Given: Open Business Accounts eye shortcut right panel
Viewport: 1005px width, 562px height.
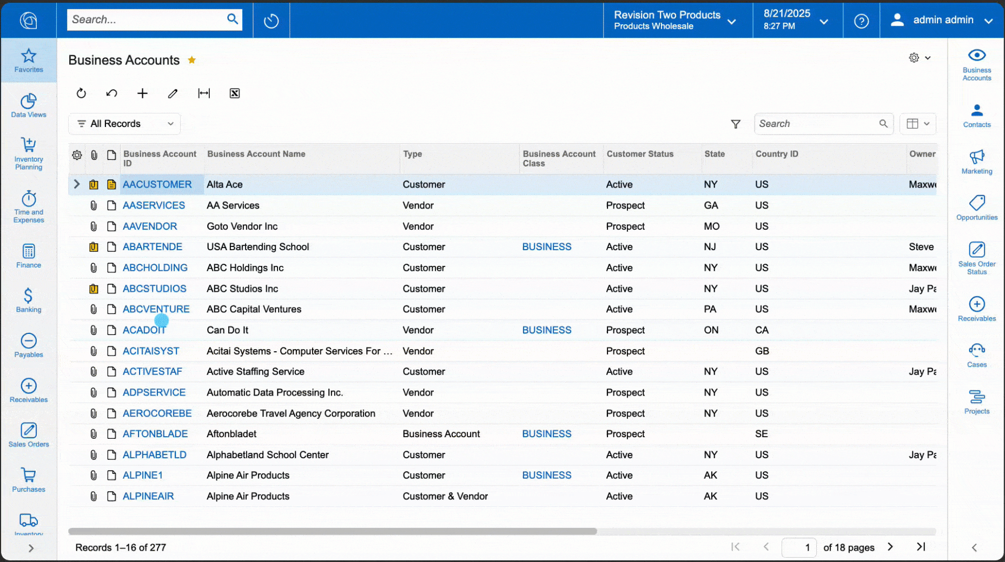Looking at the screenshot, I should 976,65.
